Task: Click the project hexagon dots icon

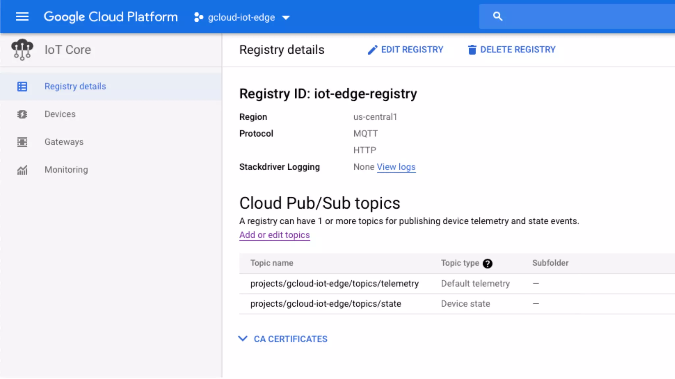Action: point(198,17)
